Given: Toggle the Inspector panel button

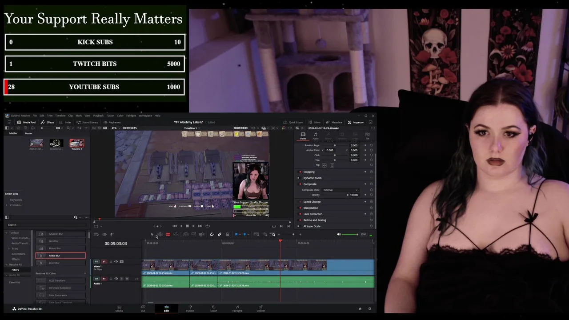Looking at the screenshot, I should click(356, 122).
